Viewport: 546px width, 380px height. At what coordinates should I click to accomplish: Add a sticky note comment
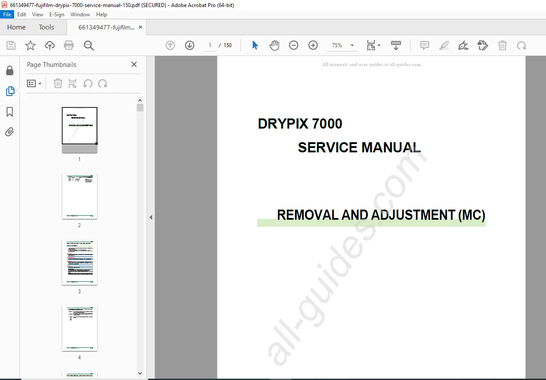tap(425, 45)
